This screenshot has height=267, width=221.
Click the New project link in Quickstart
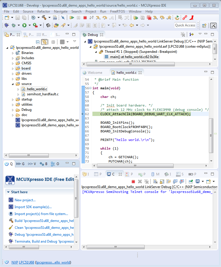click(x=25, y=200)
